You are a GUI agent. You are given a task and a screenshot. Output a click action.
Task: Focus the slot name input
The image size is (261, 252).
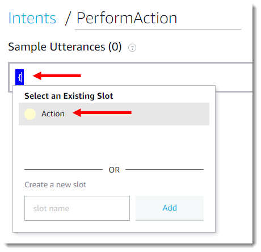click(x=77, y=208)
